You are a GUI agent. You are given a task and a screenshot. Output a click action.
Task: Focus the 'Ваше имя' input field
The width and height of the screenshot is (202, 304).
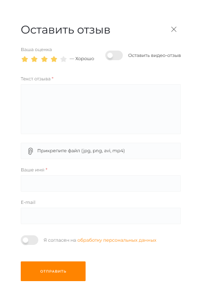[100, 183]
